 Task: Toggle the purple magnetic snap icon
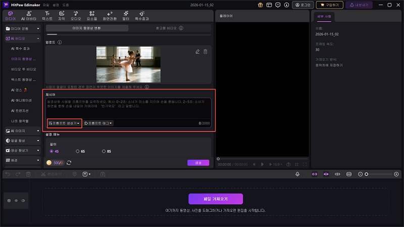click(326, 174)
